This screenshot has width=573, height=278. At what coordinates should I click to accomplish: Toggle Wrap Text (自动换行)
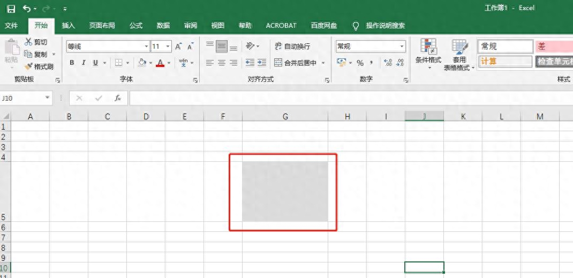292,47
